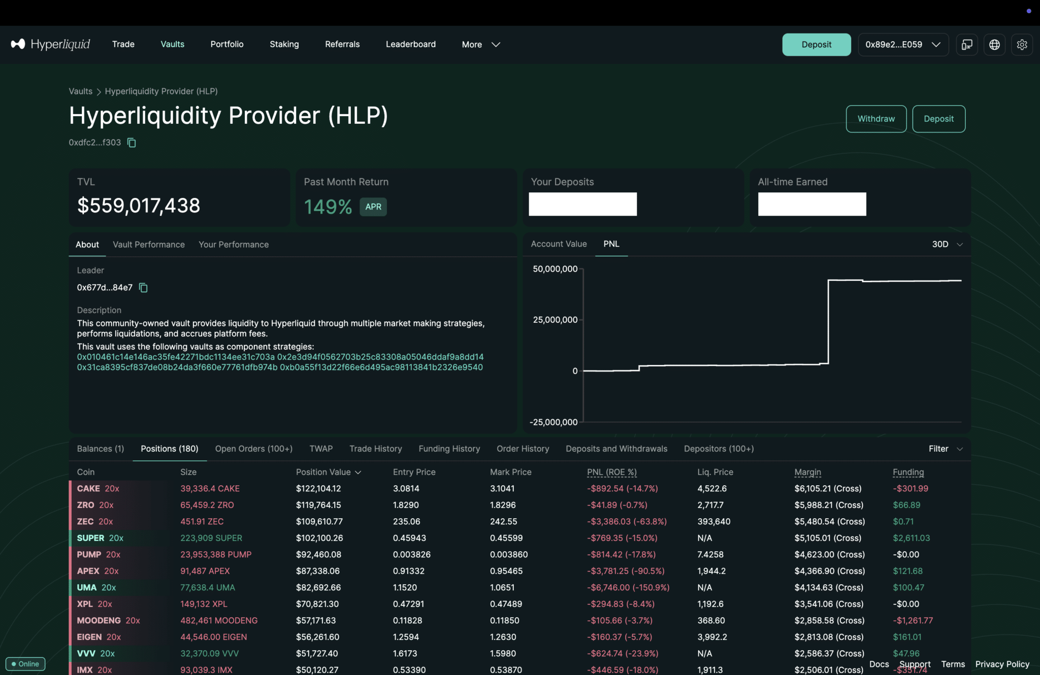The height and width of the screenshot is (675, 1040).
Task: Open the settings gear icon
Action: (1022, 45)
